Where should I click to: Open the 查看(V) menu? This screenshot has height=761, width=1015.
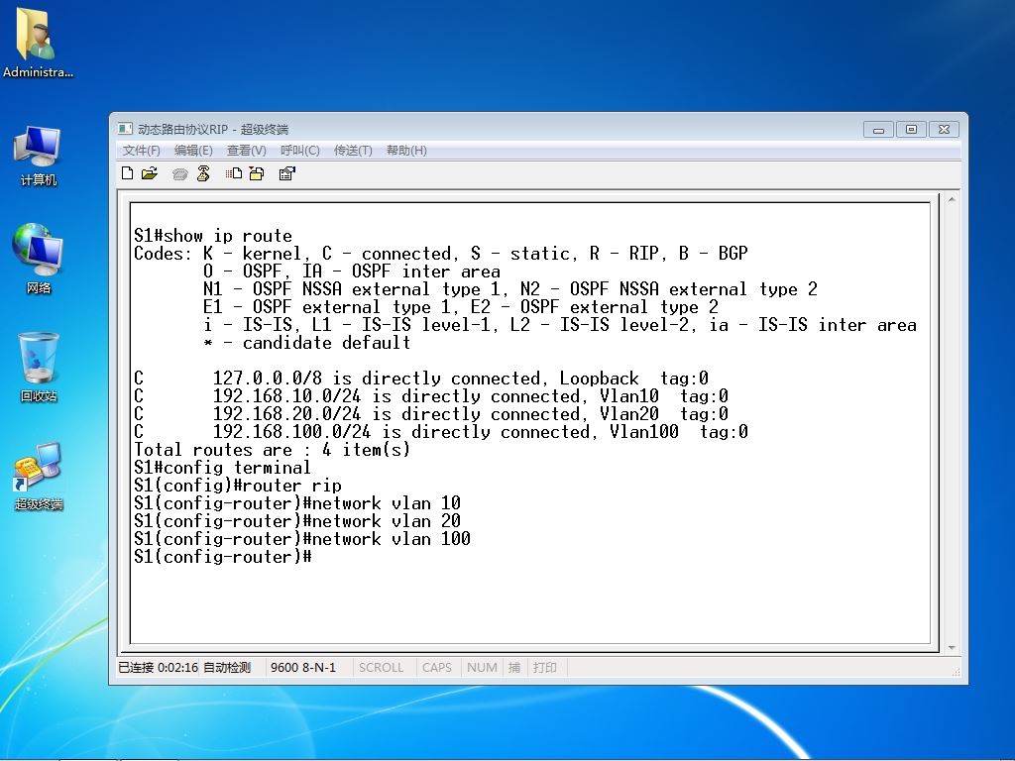pos(246,151)
